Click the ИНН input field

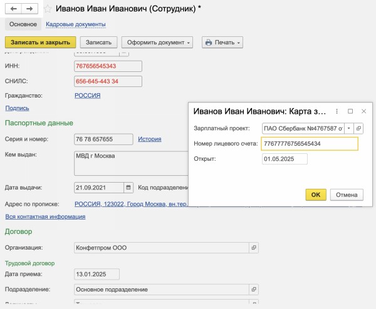tap(108, 66)
